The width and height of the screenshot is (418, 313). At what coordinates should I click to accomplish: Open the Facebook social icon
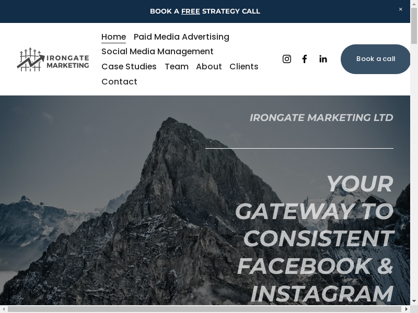(305, 59)
